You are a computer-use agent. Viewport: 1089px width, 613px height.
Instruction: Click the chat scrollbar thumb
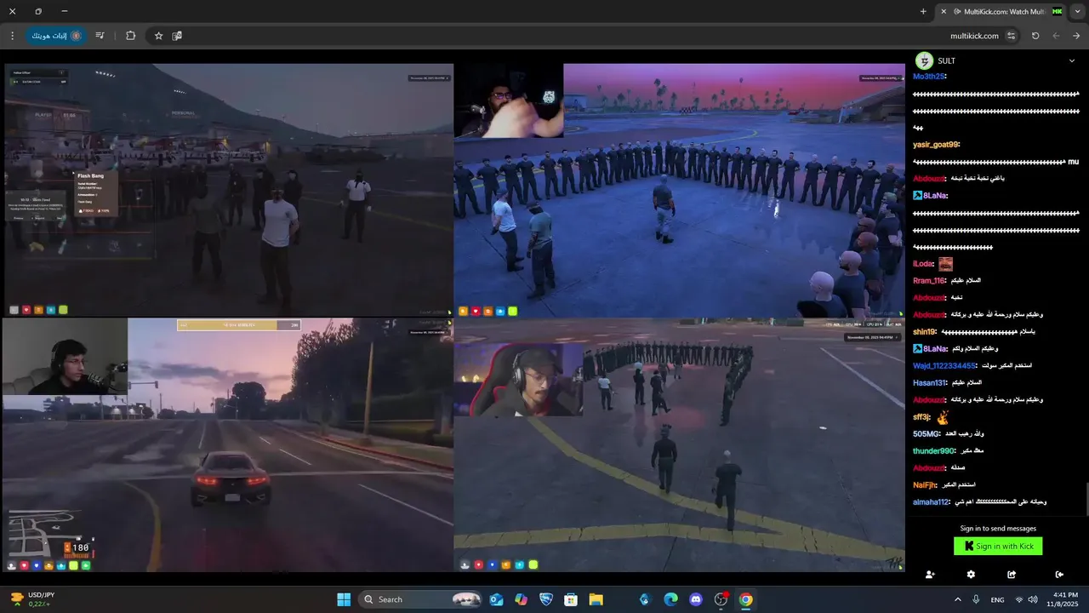(x=1086, y=498)
